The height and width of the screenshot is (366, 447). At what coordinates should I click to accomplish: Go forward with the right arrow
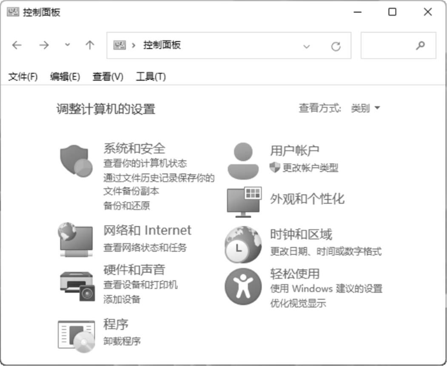(44, 45)
